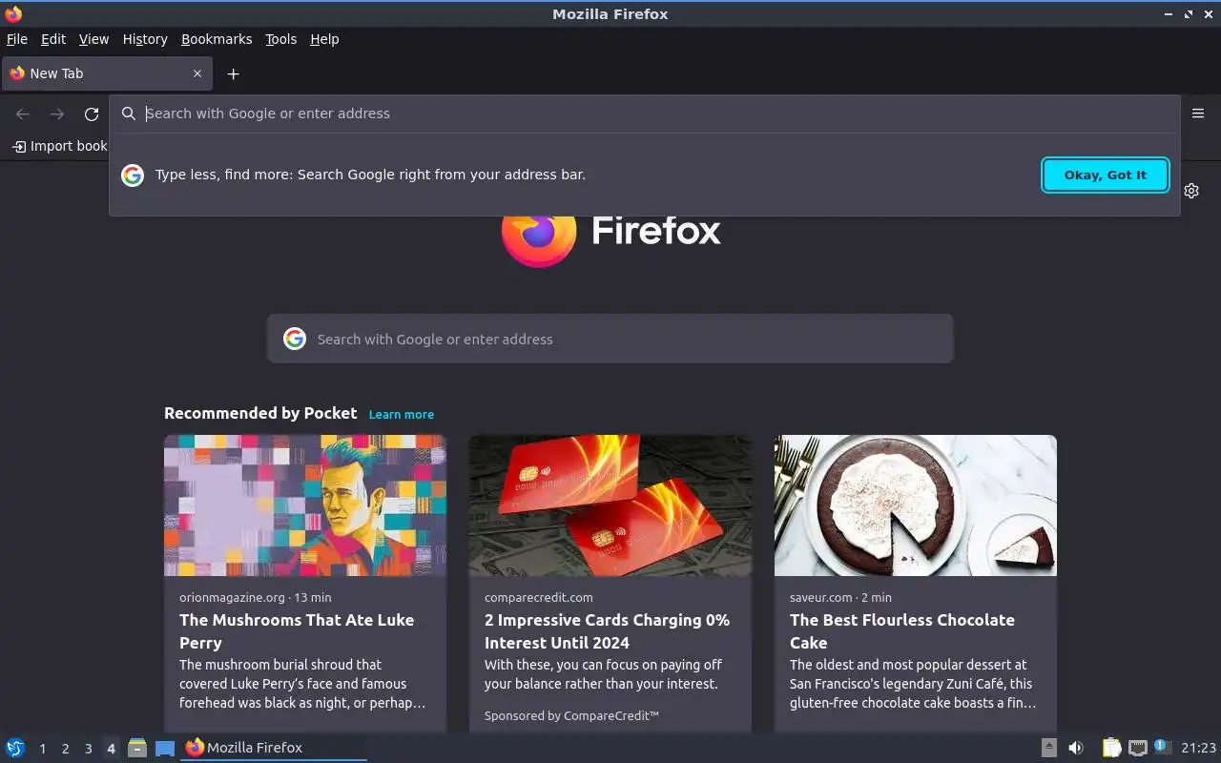The image size is (1221, 763).
Task: Click Recommended by Pocket heading
Action: click(260, 413)
